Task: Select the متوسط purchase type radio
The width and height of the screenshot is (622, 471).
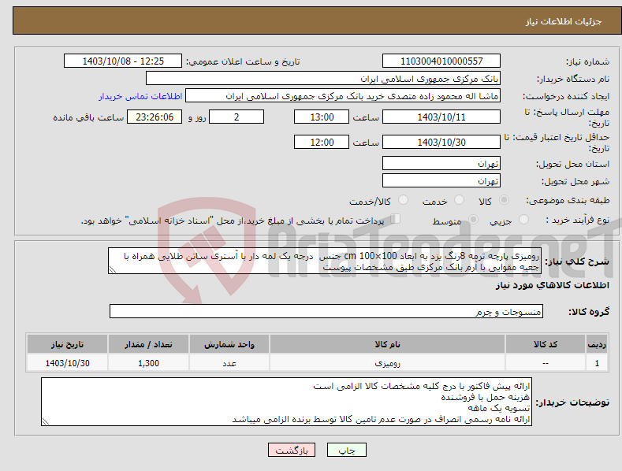Action: (473, 220)
